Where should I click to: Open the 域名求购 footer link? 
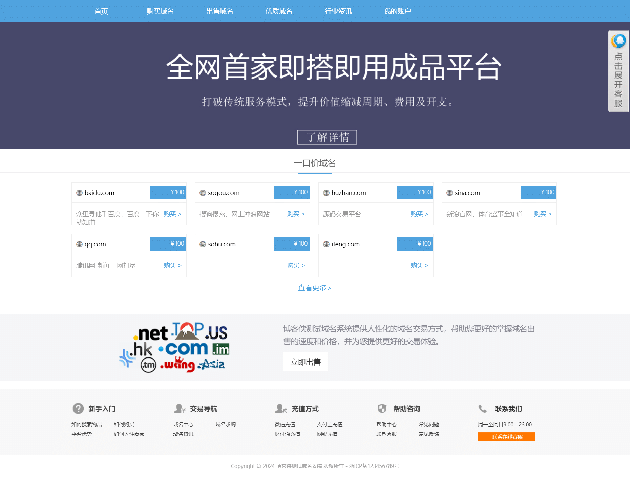226,424
